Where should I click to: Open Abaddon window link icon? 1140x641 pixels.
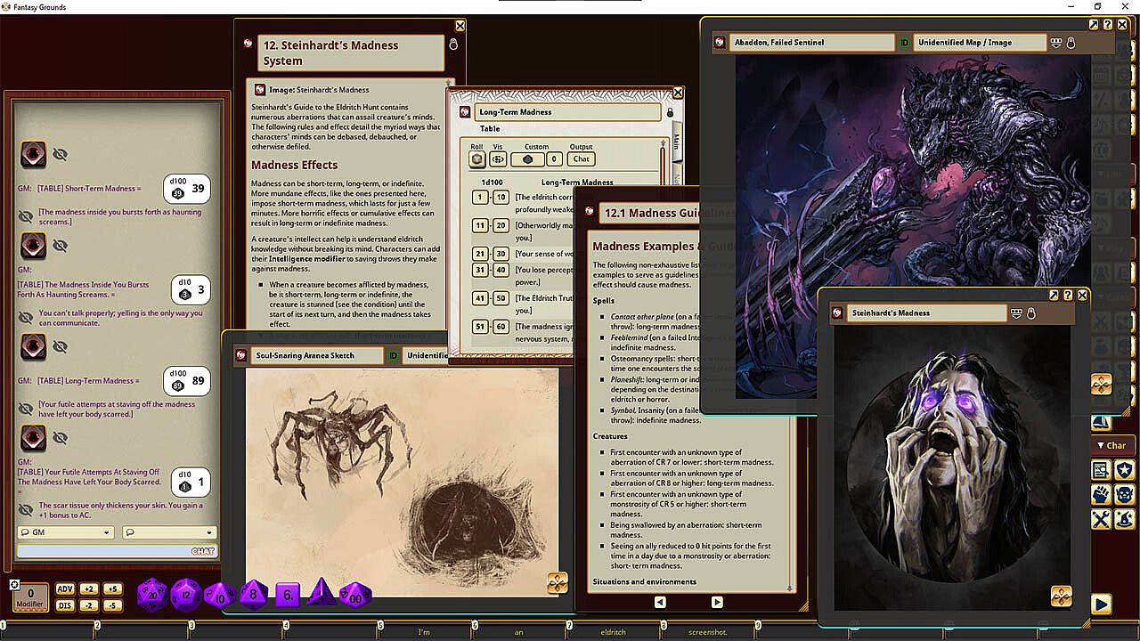pyautogui.click(x=720, y=42)
